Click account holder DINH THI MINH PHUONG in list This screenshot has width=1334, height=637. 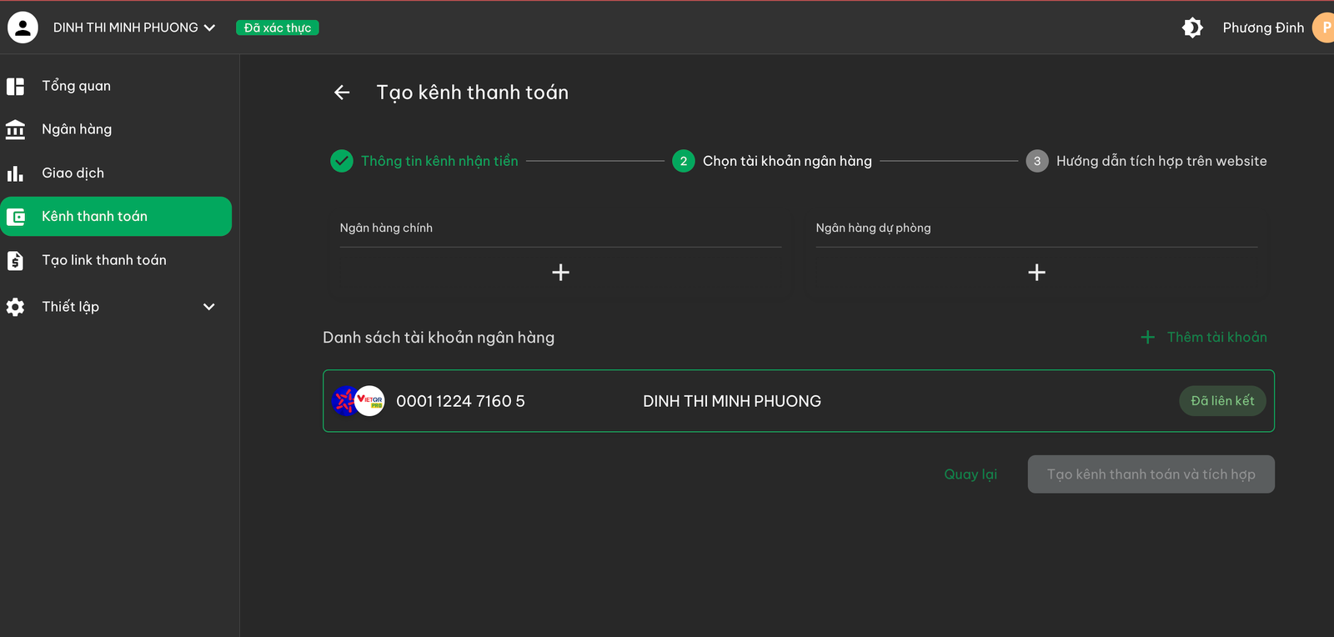[732, 401]
